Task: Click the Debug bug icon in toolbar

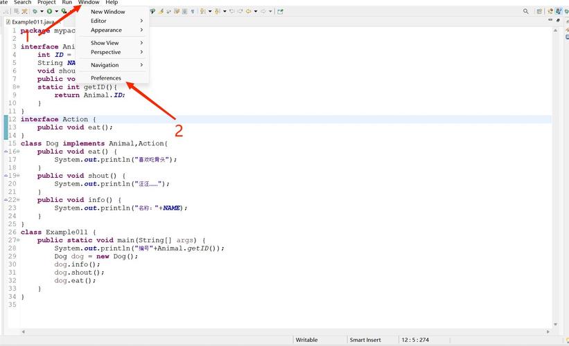Action: [x=35, y=12]
